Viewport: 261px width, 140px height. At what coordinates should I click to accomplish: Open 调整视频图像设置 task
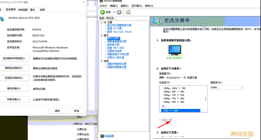117,67
